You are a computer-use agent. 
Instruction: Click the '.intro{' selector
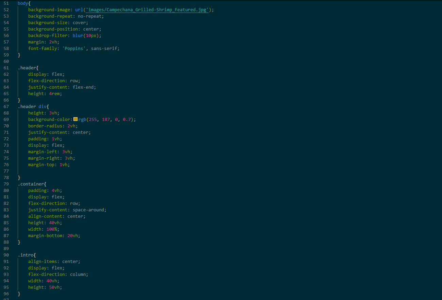[27, 255]
